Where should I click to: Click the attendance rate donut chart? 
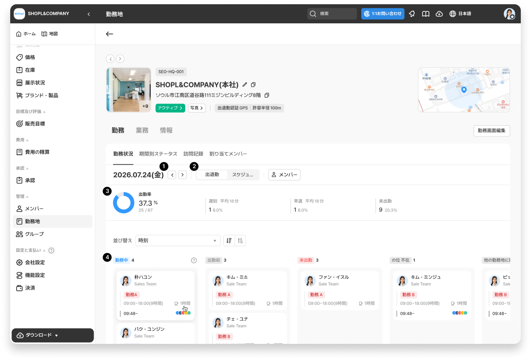coord(123,203)
